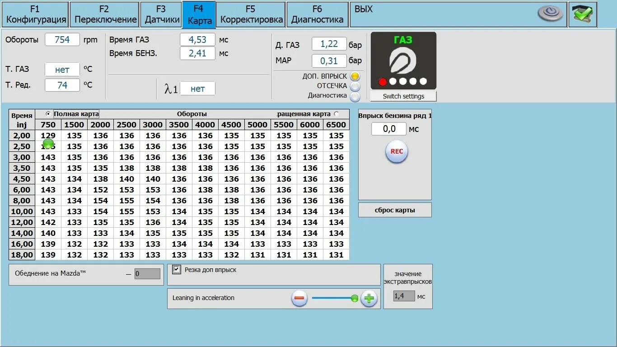Screen dimensions: 617x347
Task: Click the Диагностика indicator light
Action: point(355,96)
